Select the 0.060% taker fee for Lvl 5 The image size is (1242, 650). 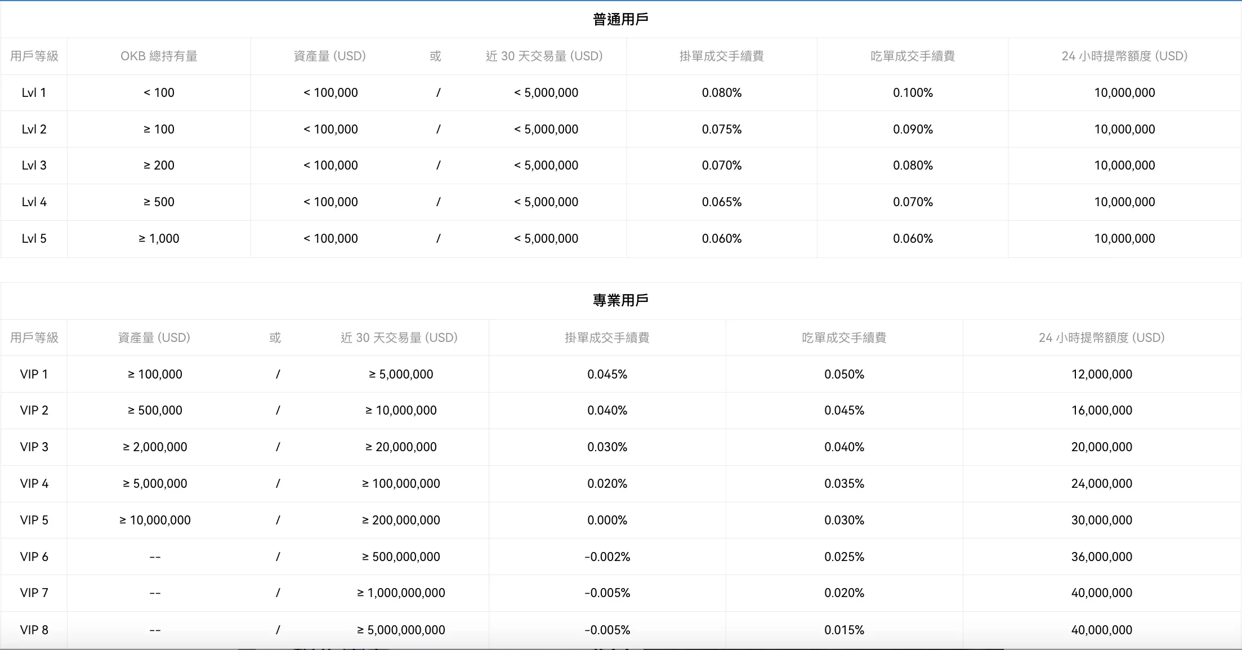912,238
